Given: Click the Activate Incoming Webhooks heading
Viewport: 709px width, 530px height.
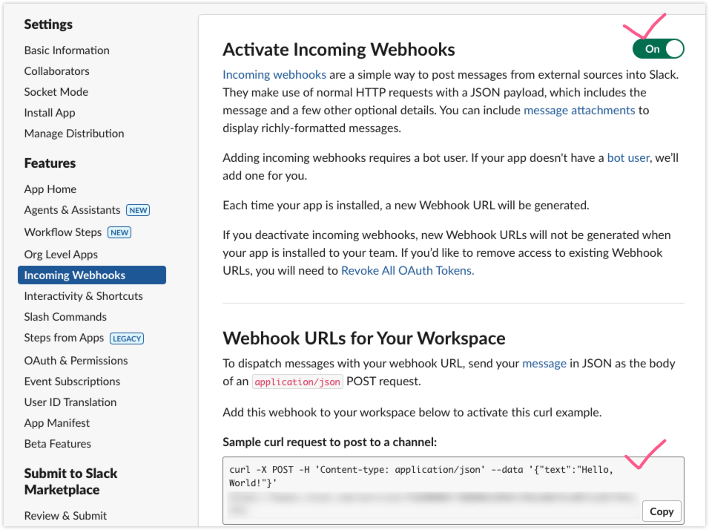Looking at the screenshot, I should 339,49.
